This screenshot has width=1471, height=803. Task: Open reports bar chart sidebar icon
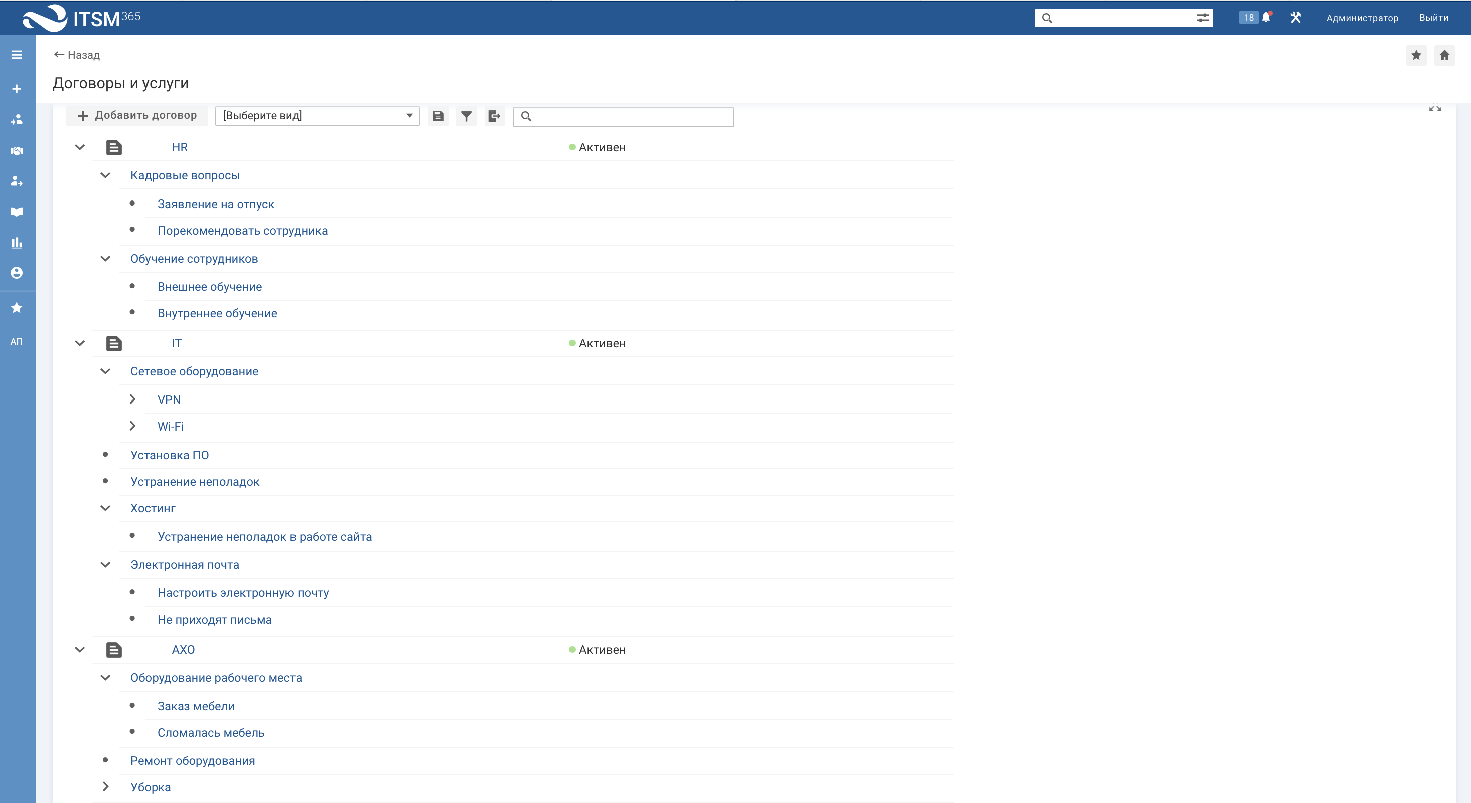click(17, 243)
